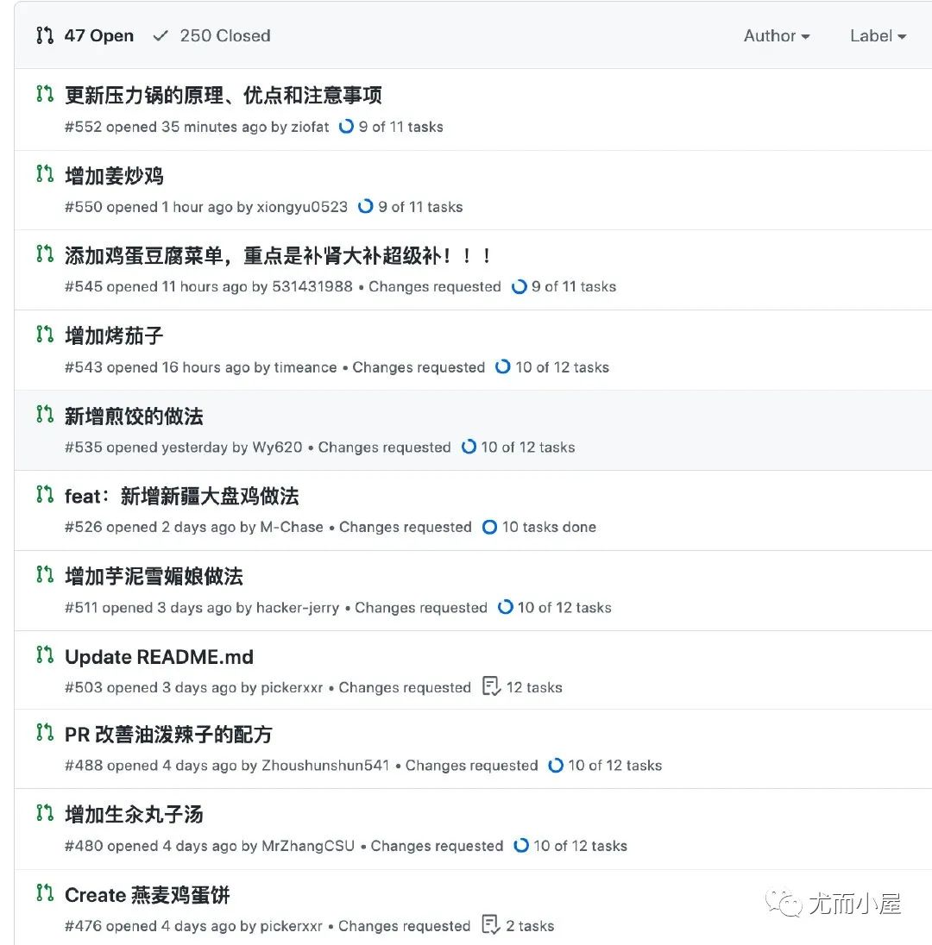Viewport: 932px width, 945px height.
Task: Click completed tasks circle for #526
Action: click(490, 528)
